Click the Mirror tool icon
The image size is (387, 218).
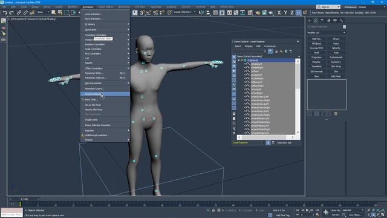(x=201, y=13)
